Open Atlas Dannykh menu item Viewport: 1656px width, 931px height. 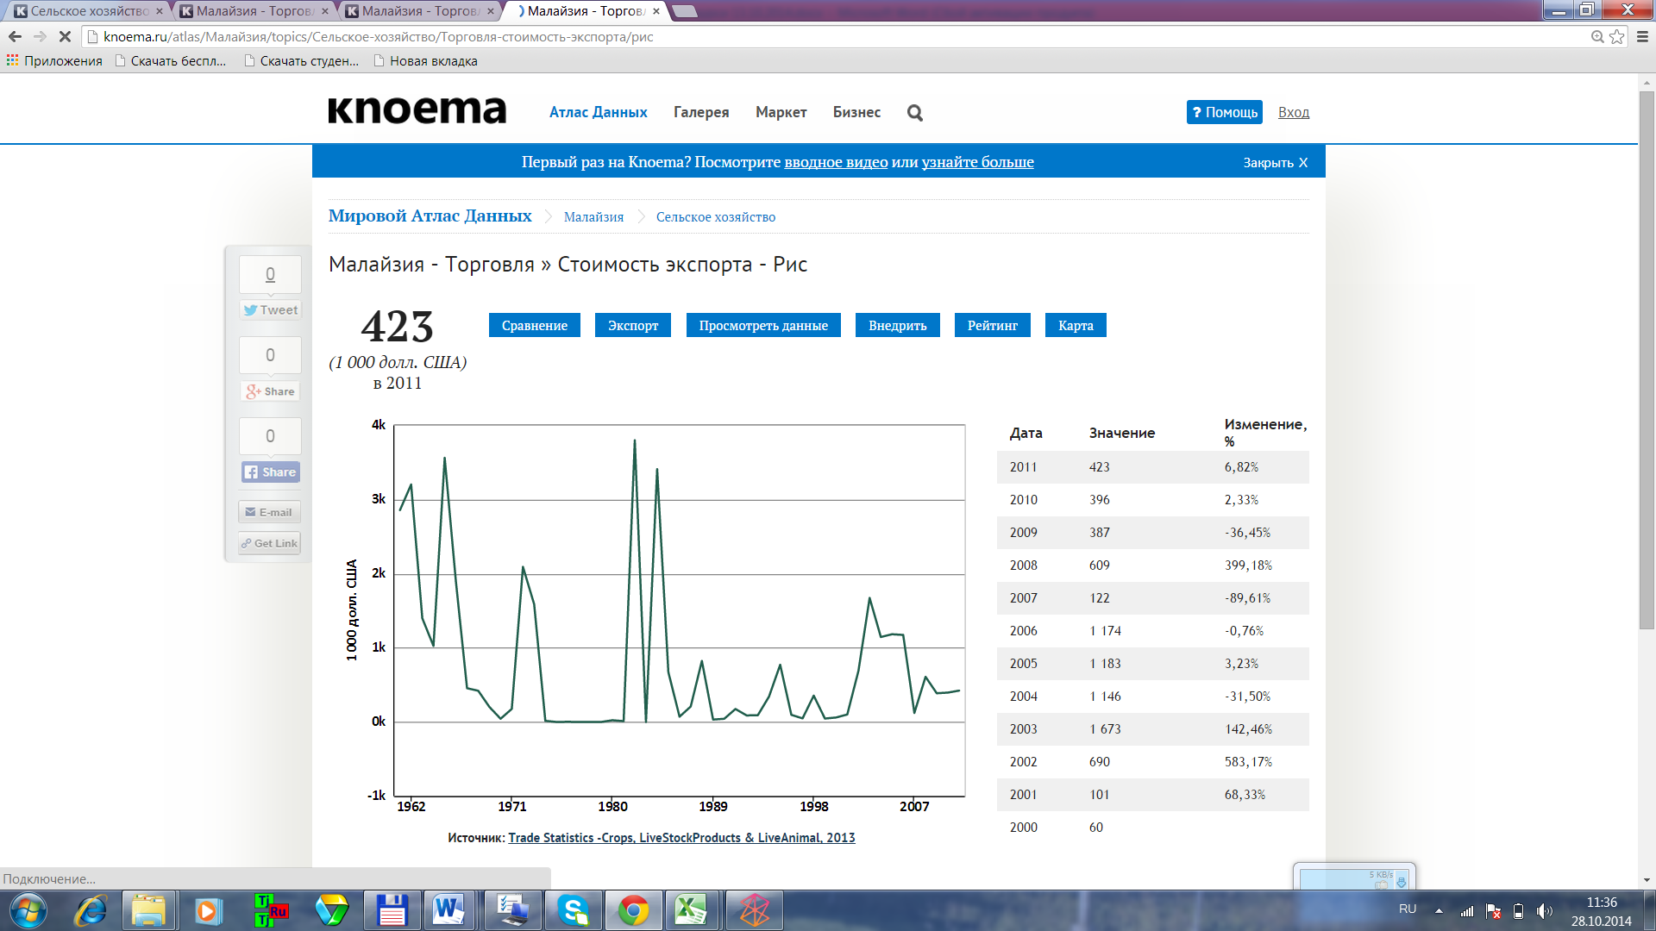[x=598, y=112]
